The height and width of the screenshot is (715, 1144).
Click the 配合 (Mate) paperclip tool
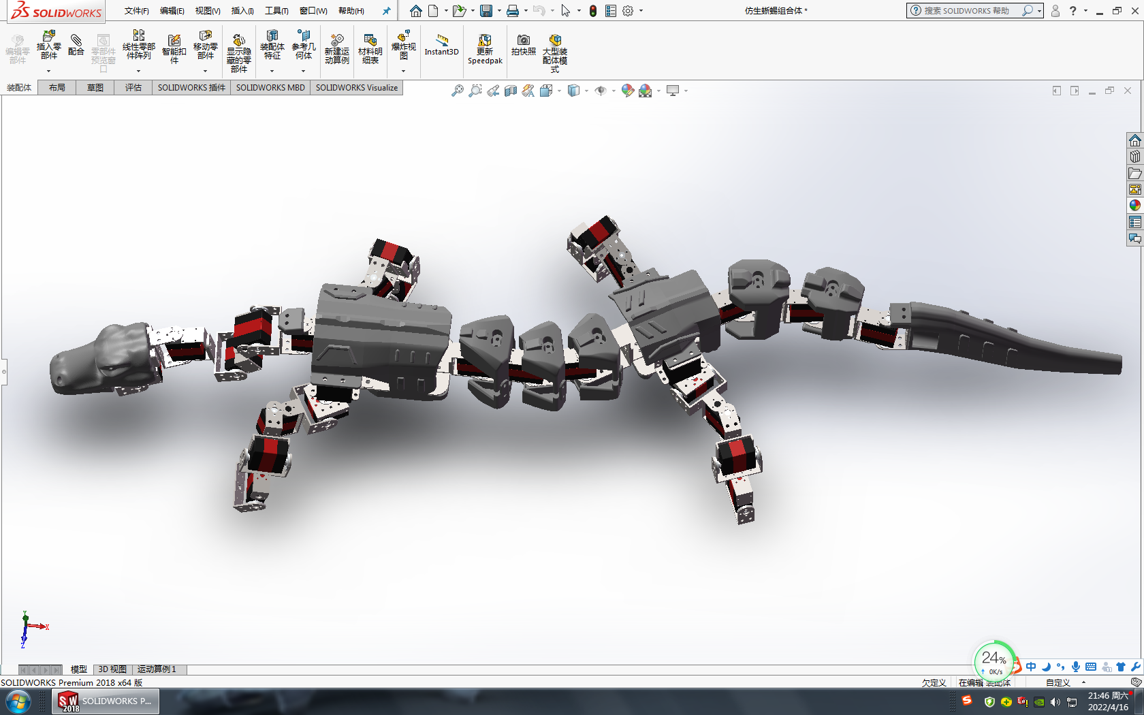[76, 45]
